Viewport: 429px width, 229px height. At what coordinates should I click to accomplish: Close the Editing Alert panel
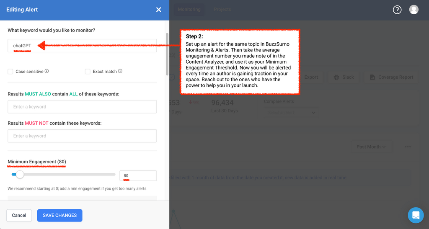158,10
